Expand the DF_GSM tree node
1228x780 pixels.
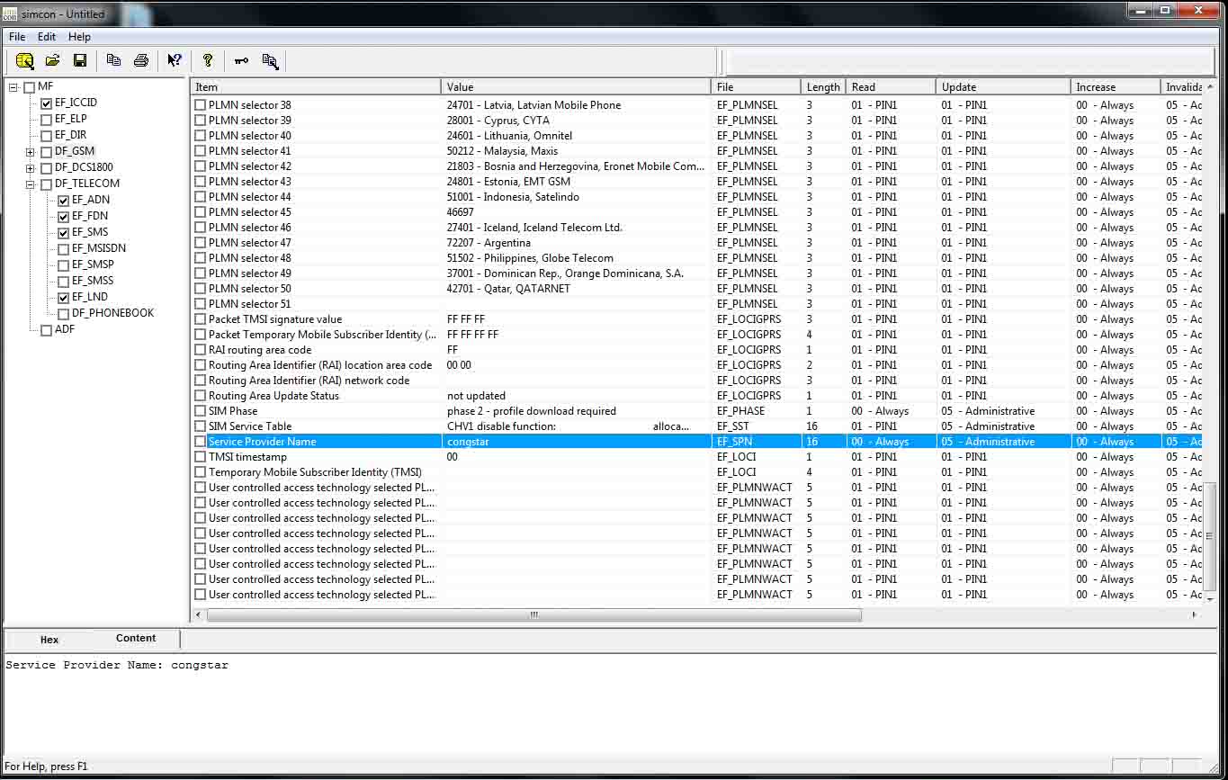point(31,152)
